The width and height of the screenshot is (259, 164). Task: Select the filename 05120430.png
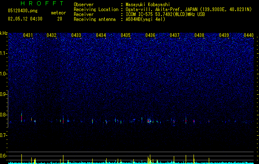tap(23, 11)
